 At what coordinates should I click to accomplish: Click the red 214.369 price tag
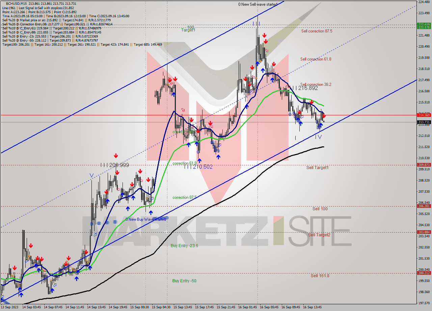(424, 115)
